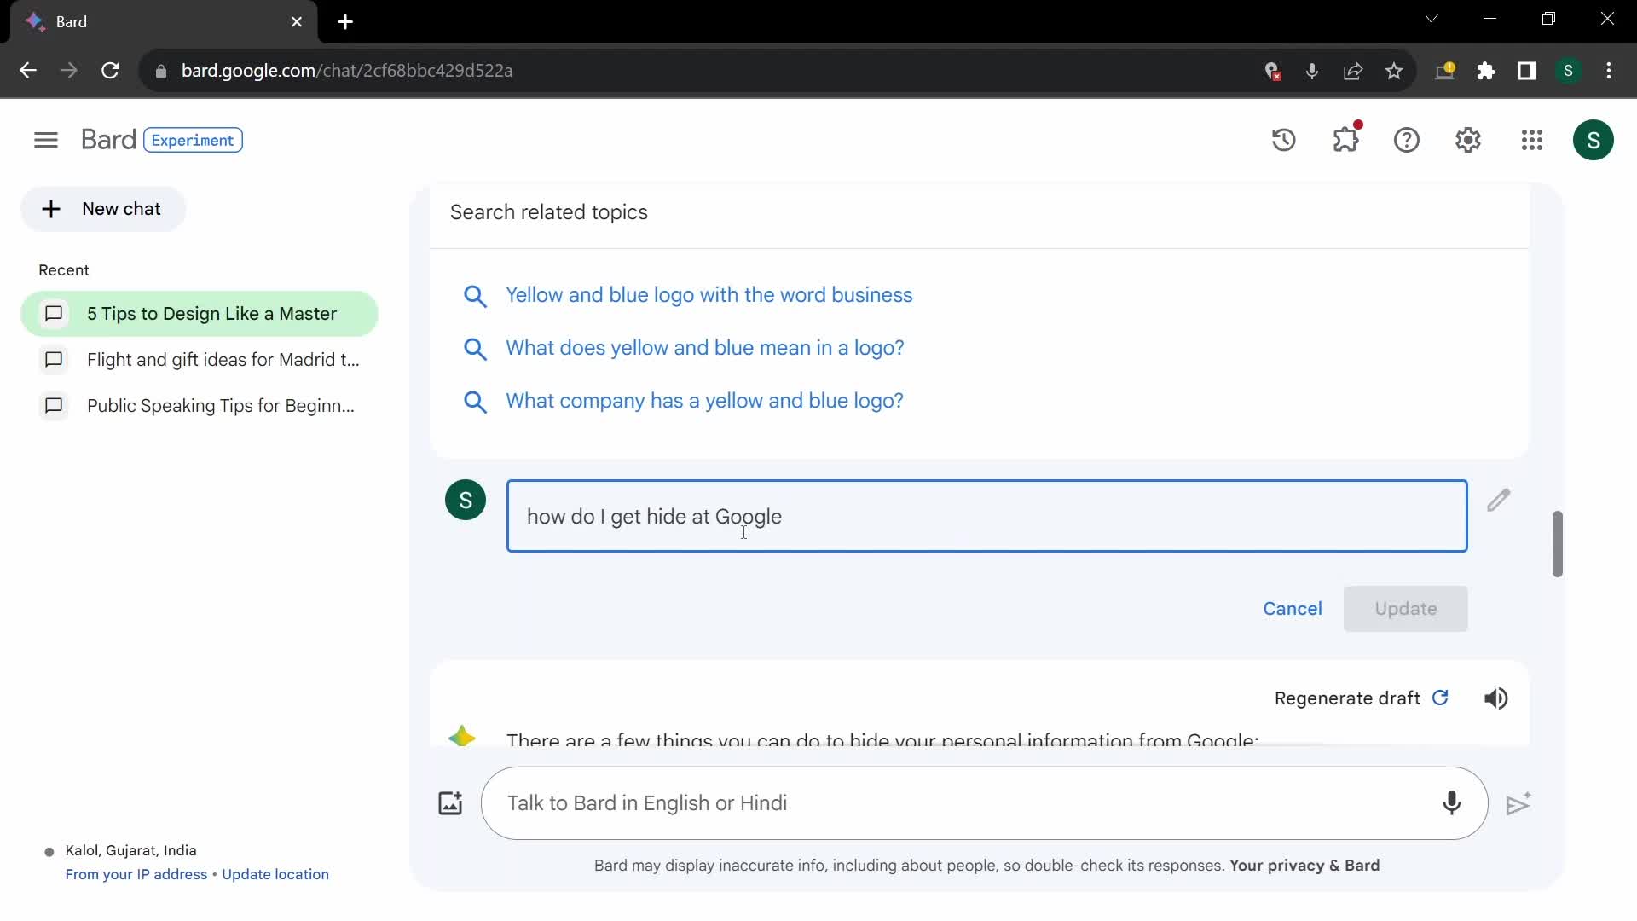This screenshot has width=1637, height=921.
Task: Open the Bard main menu hamburger icon
Action: point(46,140)
